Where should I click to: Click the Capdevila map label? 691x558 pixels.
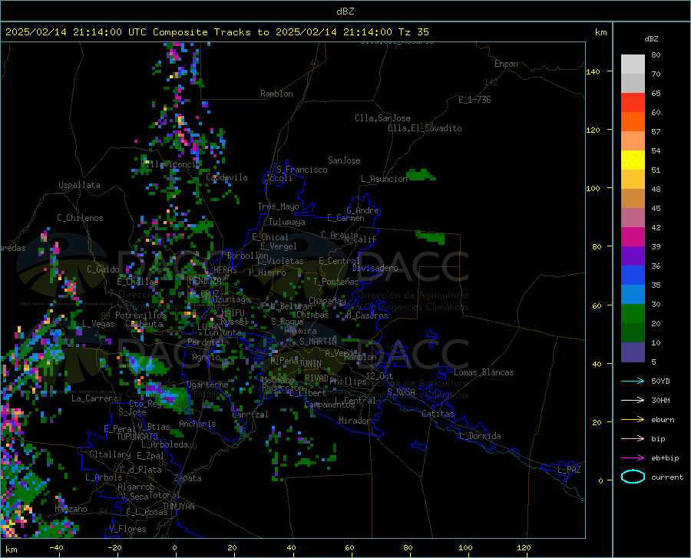pyautogui.click(x=226, y=177)
